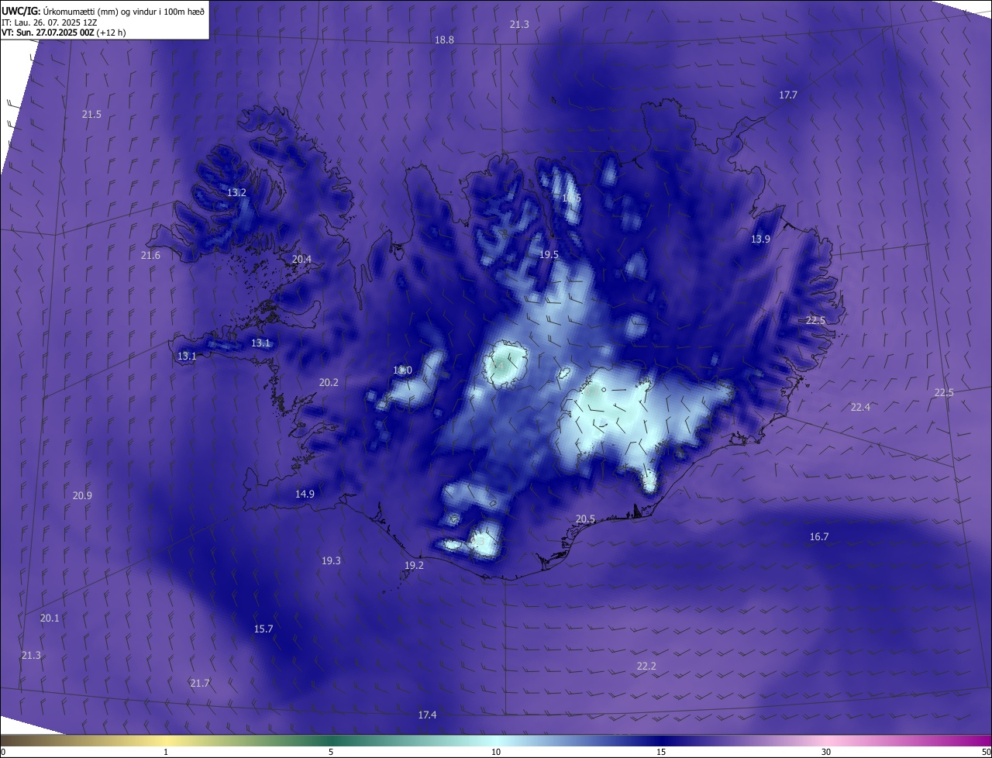
Task: Click the color scale tick label 1
Action: (x=166, y=752)
